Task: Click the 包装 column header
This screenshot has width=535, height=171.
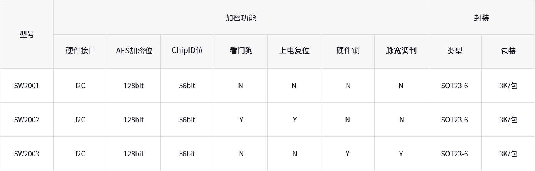Action: 508,51
